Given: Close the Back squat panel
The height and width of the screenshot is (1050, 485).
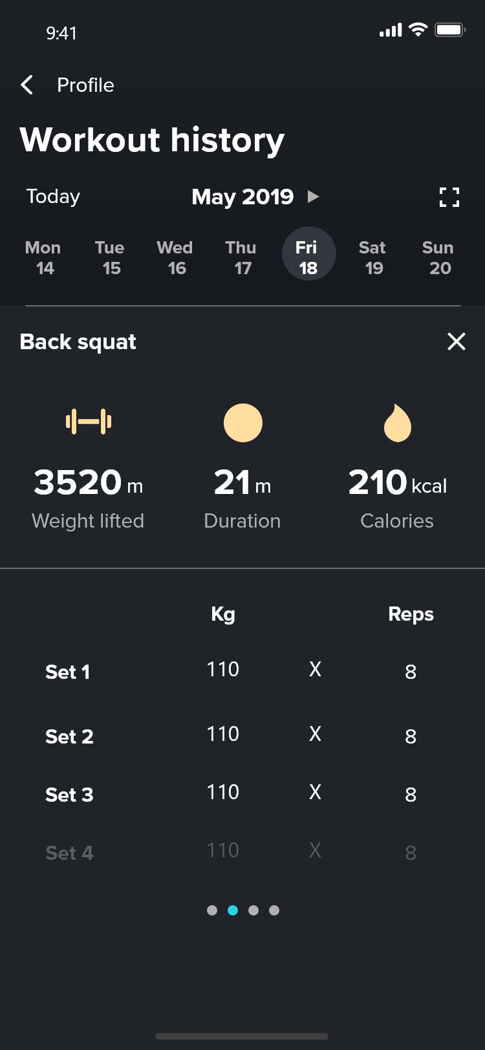Looking at the screenshot, I should click(457, 341).
